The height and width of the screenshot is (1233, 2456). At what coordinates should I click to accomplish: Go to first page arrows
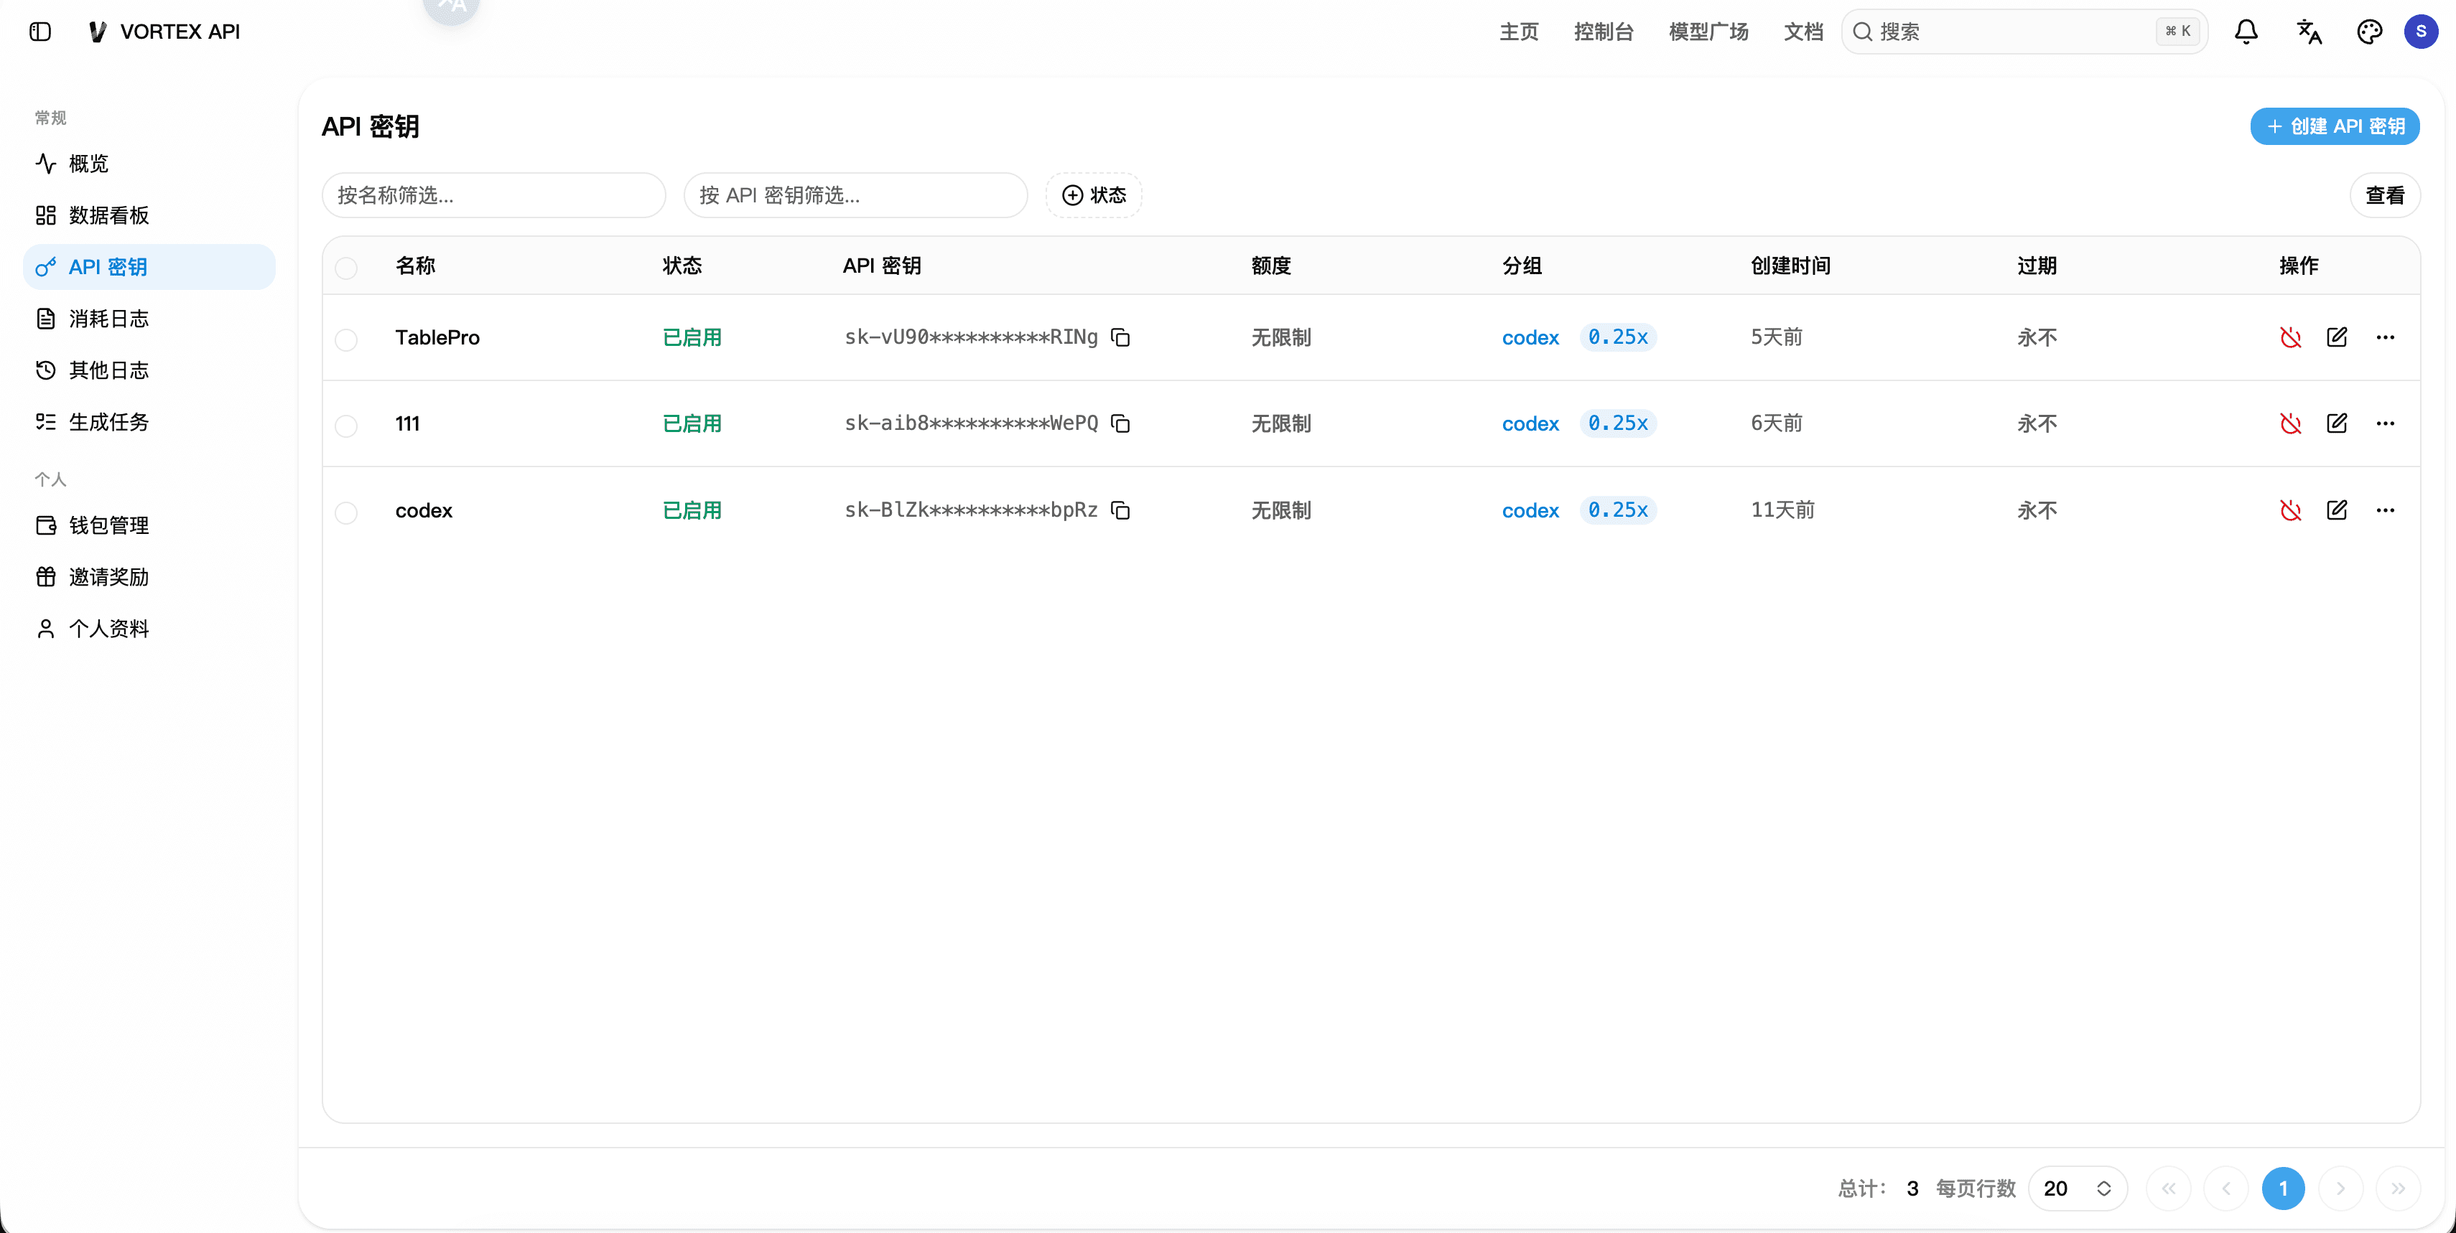[x=2169, y=1189]
